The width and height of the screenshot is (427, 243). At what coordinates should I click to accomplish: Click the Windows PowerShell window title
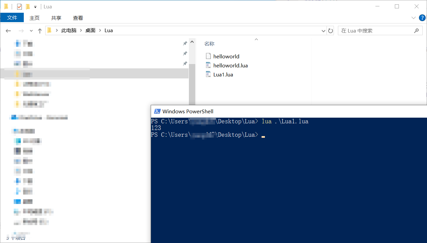point(188,112)
